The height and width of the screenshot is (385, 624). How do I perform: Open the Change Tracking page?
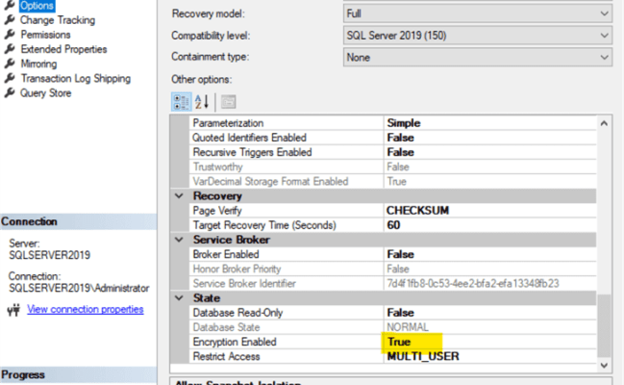58,20
